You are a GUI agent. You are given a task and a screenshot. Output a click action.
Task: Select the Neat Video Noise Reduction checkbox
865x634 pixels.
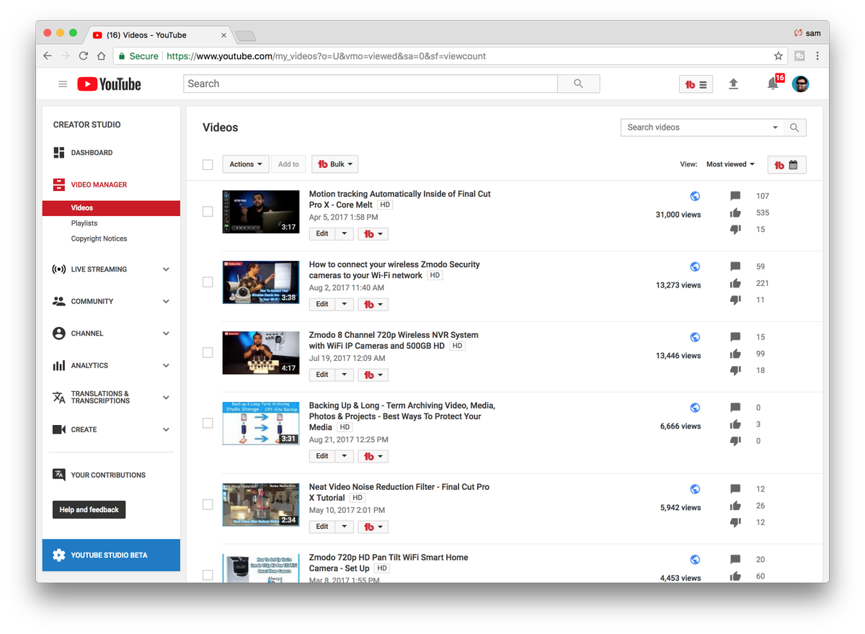tap(208, 505)
